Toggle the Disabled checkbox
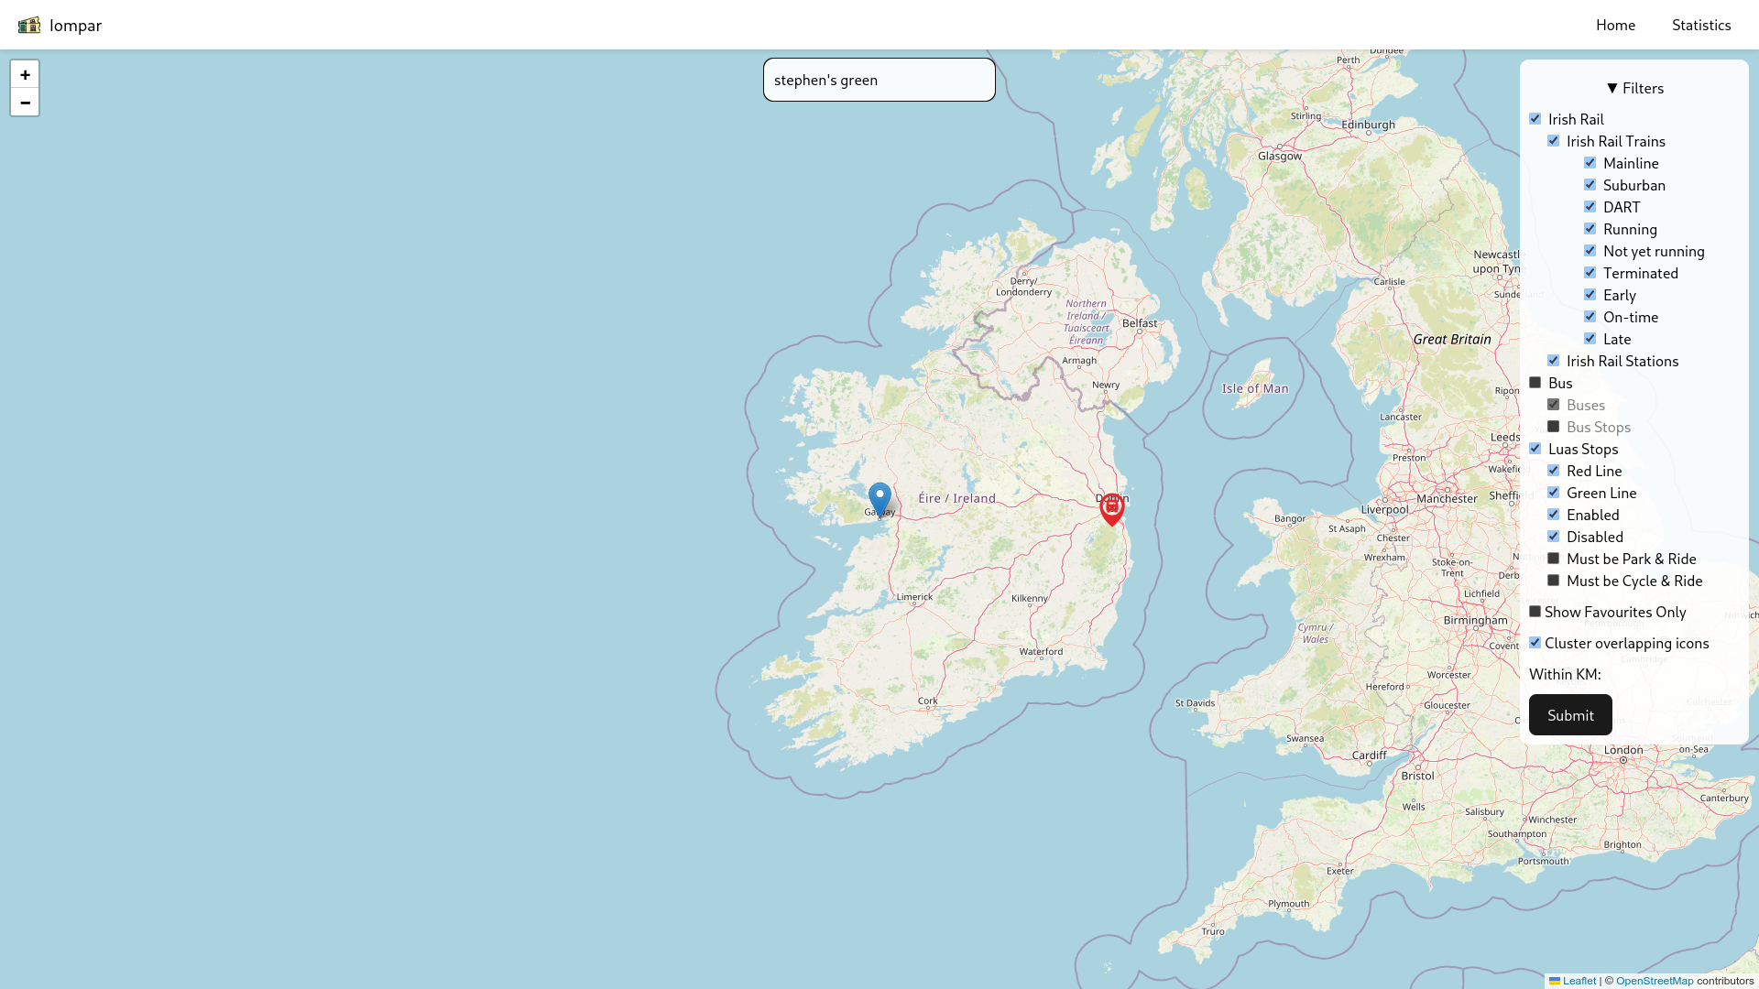1759x989 pixels. pos(1554,537)
